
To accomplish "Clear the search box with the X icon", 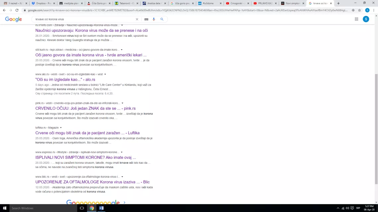I will (137, 19).
